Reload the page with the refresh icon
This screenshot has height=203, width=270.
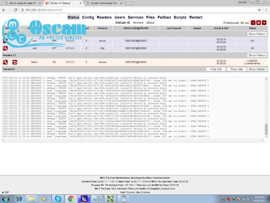pyautogui.click(x=15, y=10)
